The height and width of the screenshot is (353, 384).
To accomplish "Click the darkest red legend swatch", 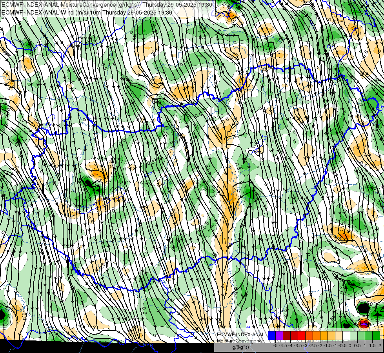I will click(x=287, y=336).
